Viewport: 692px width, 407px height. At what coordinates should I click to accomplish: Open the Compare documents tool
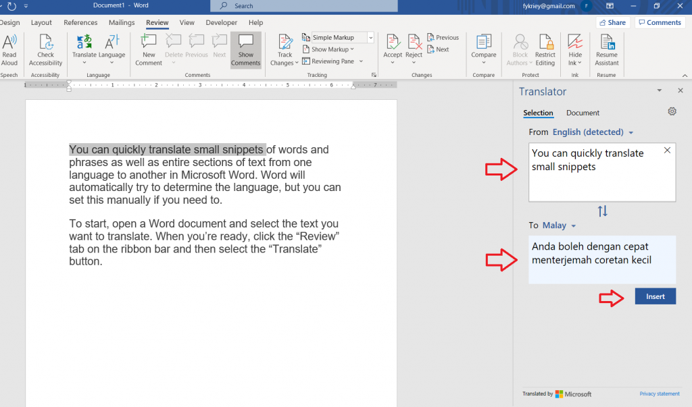coord(483,44)
